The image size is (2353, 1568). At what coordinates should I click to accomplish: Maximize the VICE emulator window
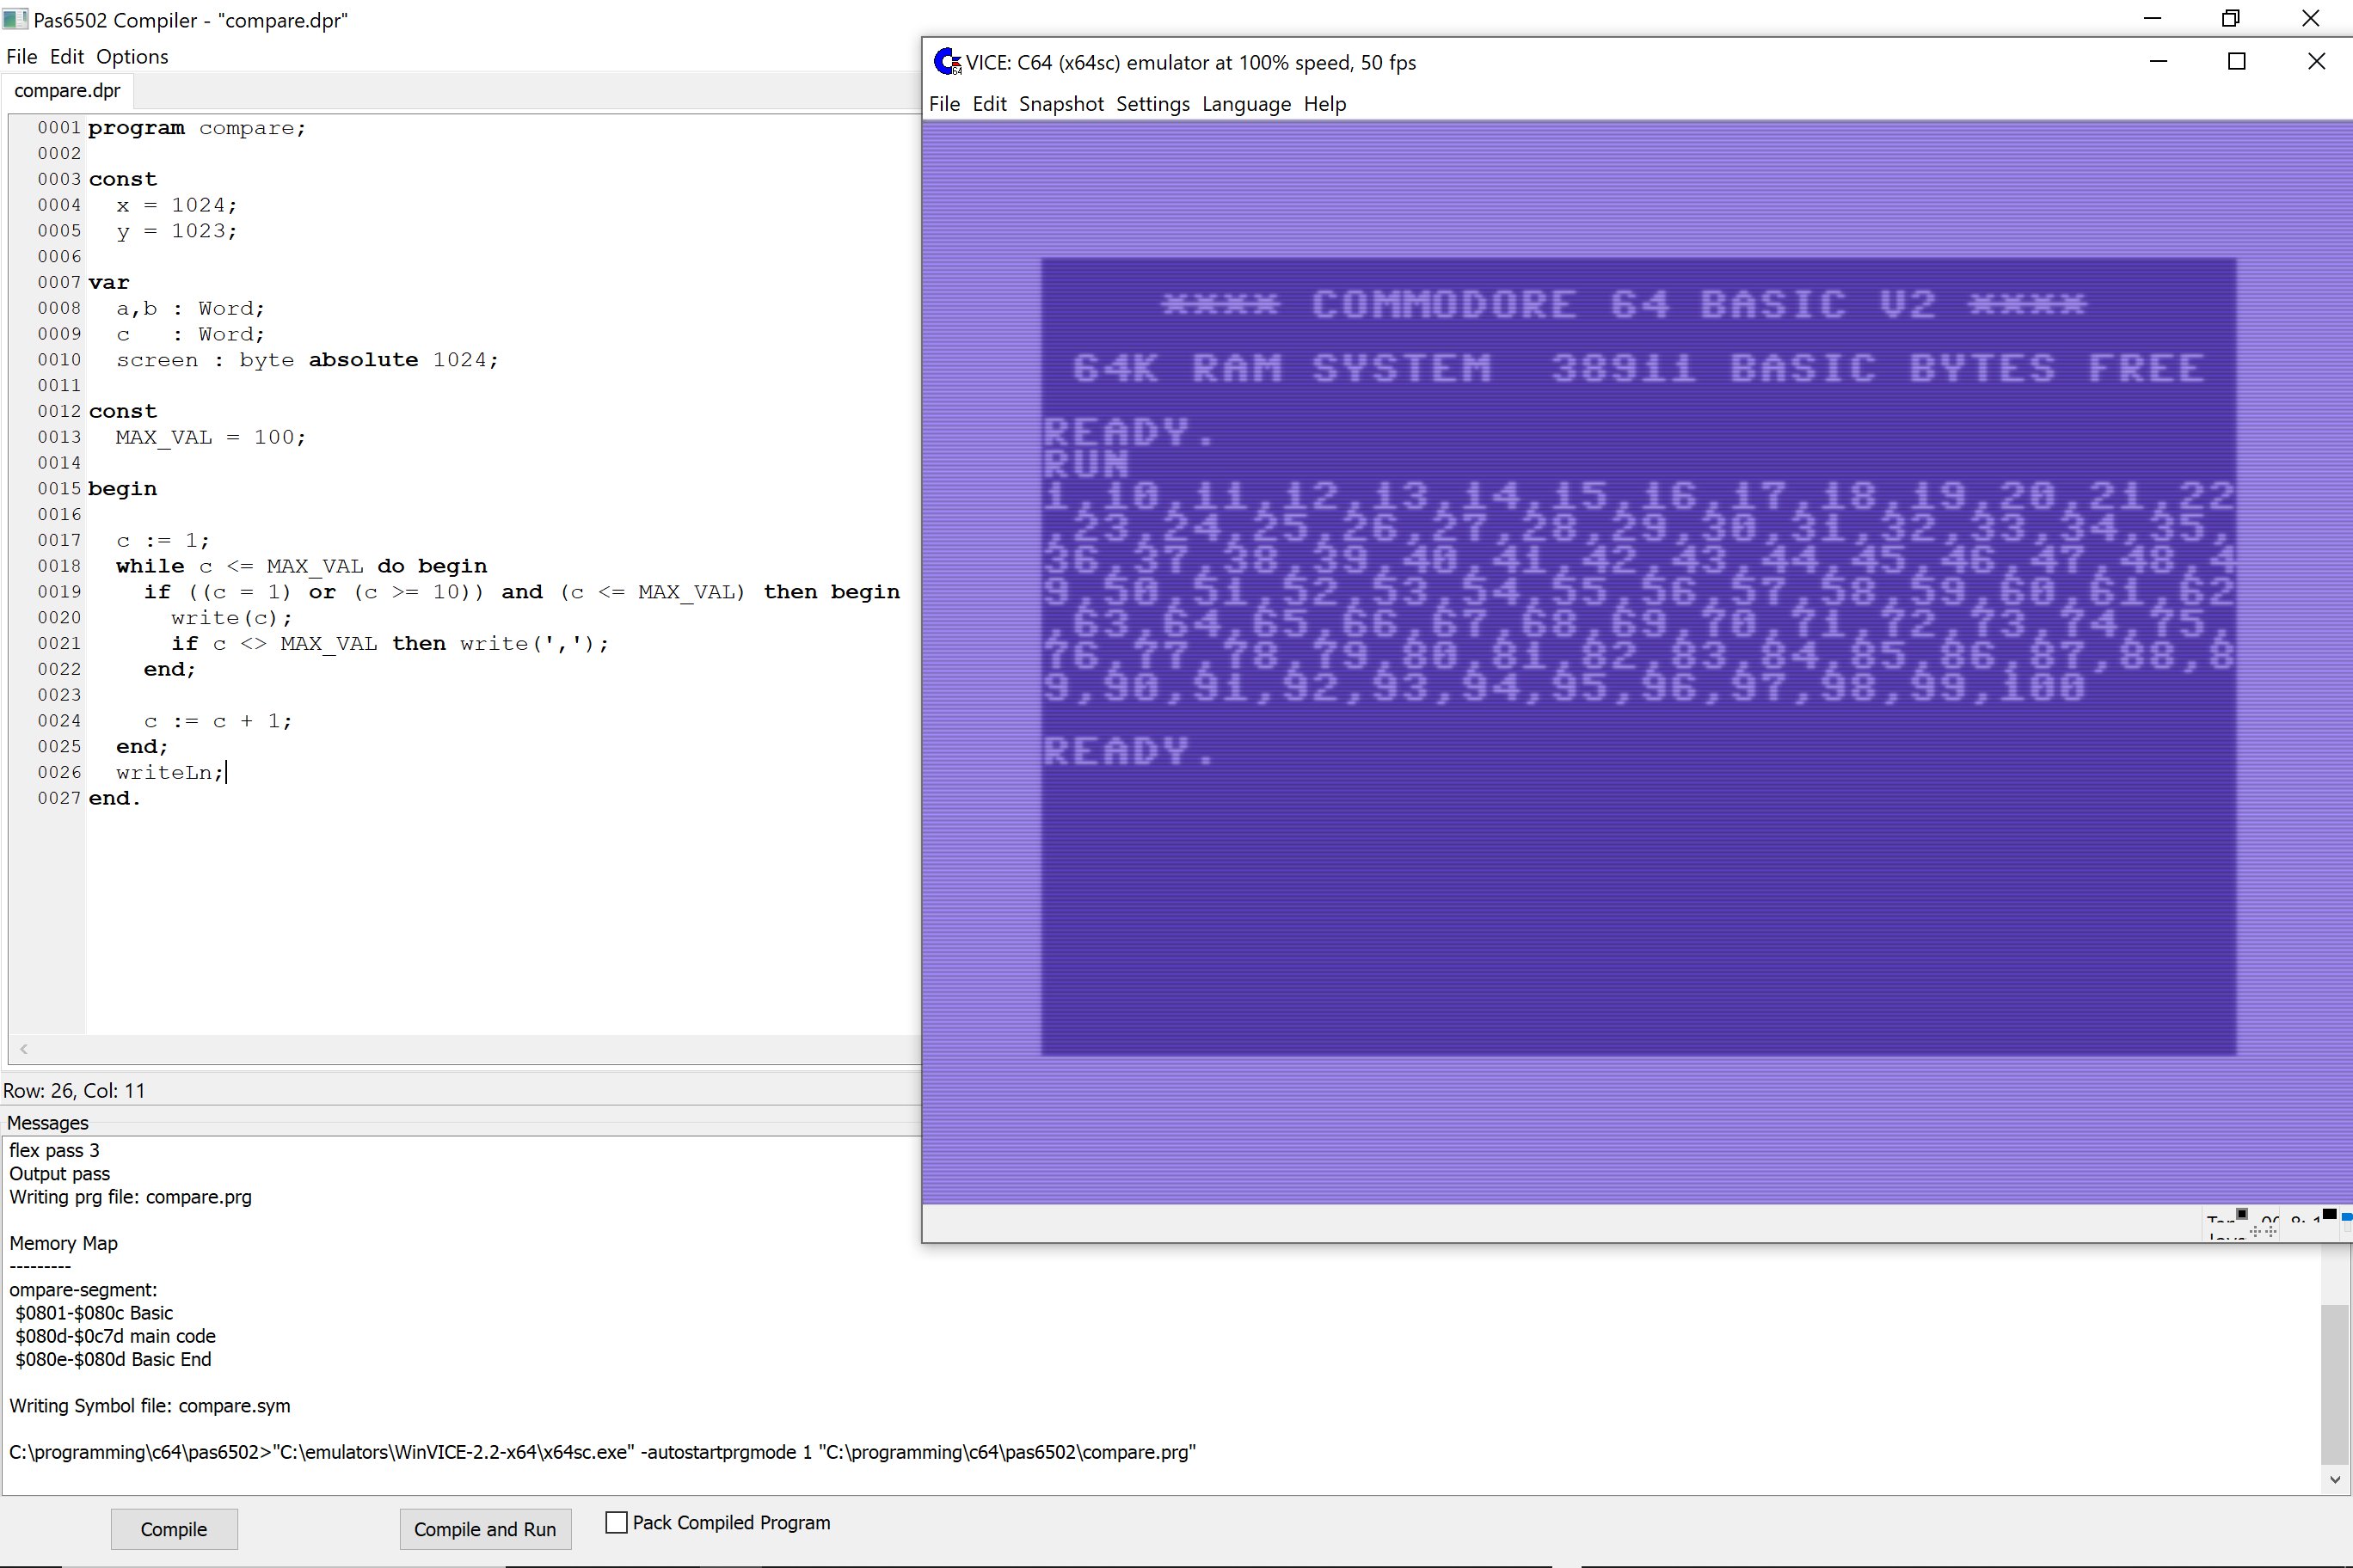point(2237,62)
